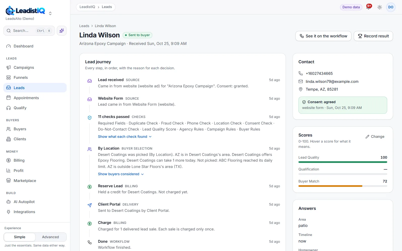Open AI Autopilot in the sidebar
The height and width of the screenshot is (251, 402).
(x=35, y=202)
